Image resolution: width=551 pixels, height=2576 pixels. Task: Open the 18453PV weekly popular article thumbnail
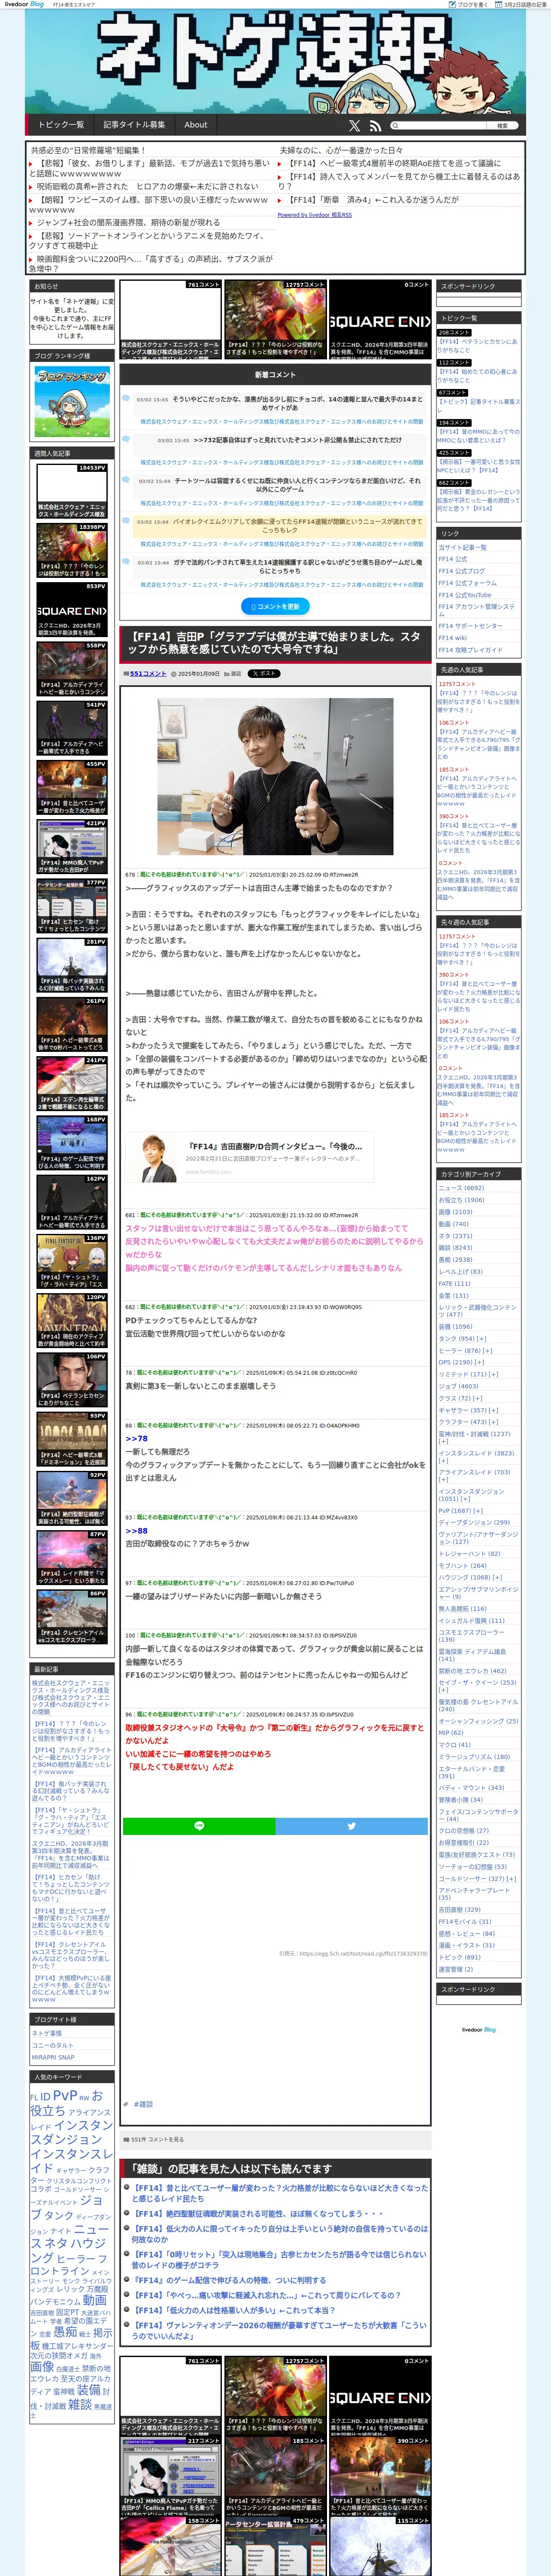click(72, 491)
